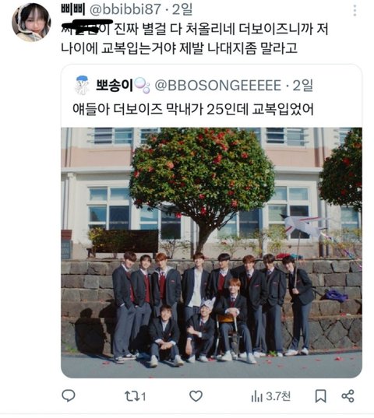Click the 삐삐 display name
This screenshot has height=418, width=374.
(72, 10)
